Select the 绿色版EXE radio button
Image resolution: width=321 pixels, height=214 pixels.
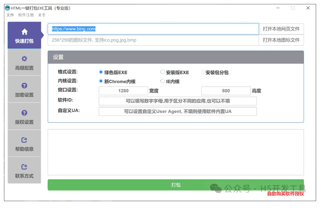[x=101, y=72]
